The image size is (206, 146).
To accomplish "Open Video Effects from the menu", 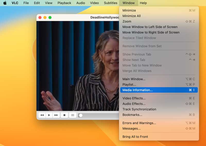I will 134,98.
